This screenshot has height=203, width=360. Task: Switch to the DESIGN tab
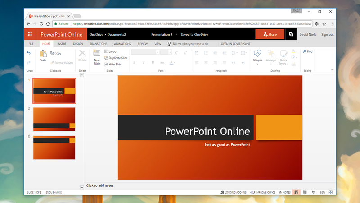(78, 44)
